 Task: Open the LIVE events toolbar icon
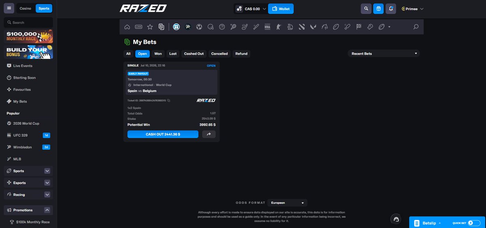139,27
